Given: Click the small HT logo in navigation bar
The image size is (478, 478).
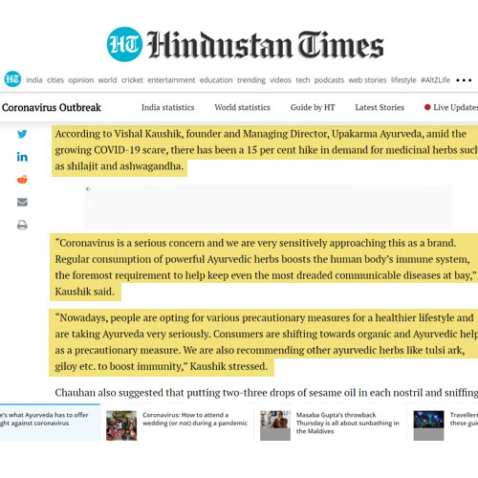Looking at the screenshot, I should [x=12, y=79].
